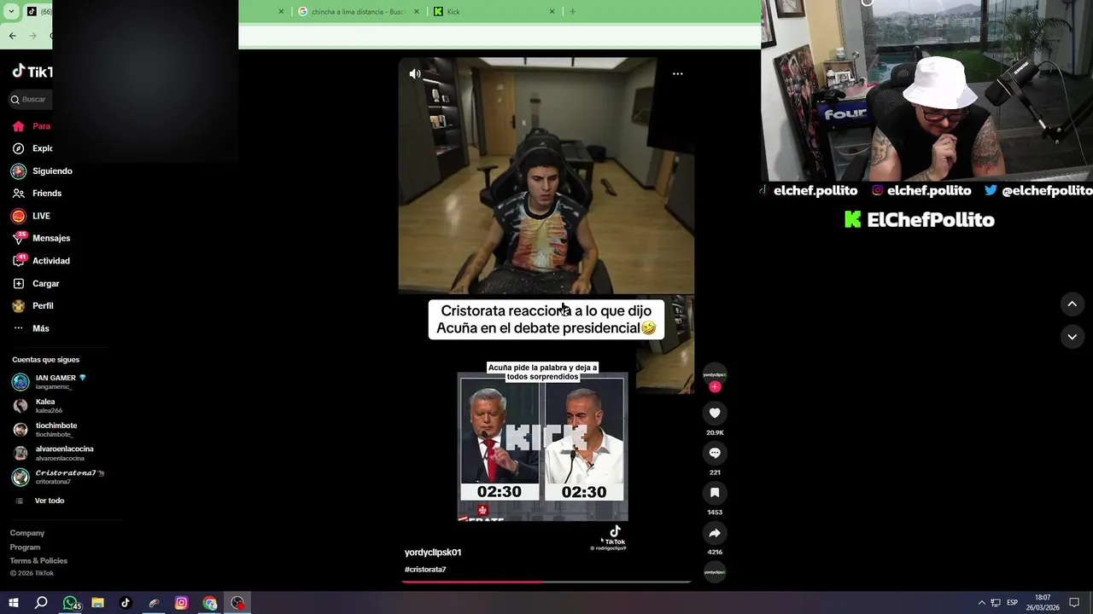The width and height of the screenshot is (1093, 614).
Task: Go to next video with down chevron
Action: [x=1072, y=337]
